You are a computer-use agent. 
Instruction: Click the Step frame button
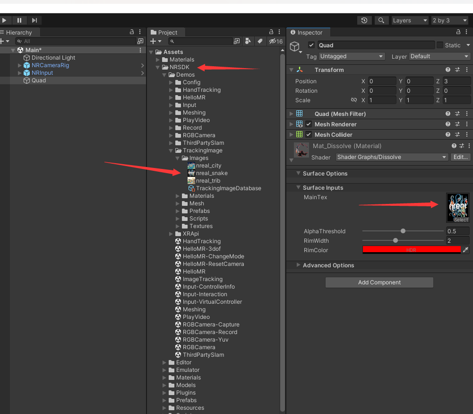coord(34,20)
